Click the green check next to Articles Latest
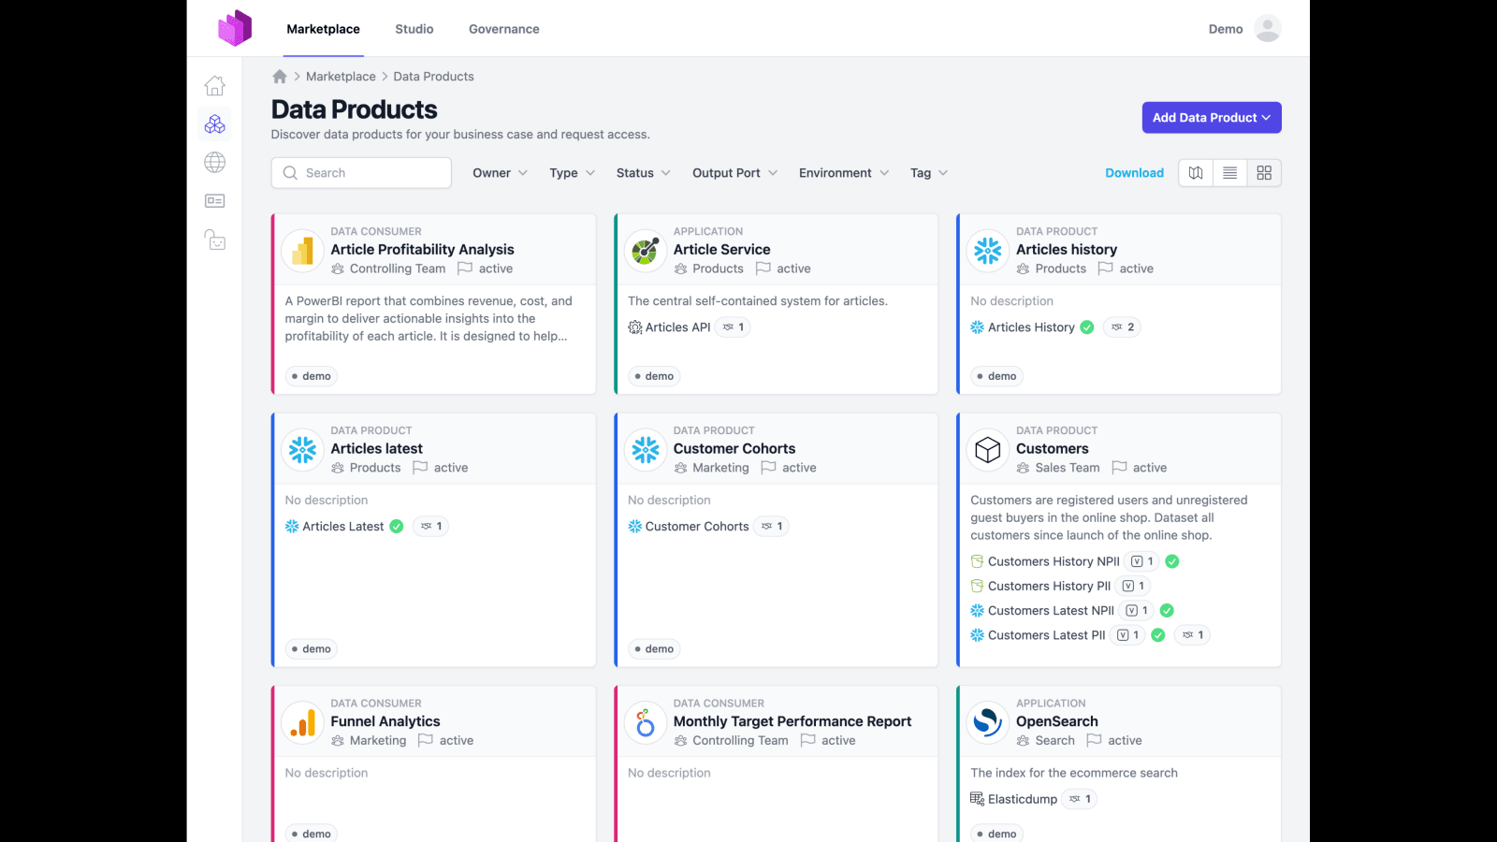This screenshot has width=1497, height=842. pos(397,527)
